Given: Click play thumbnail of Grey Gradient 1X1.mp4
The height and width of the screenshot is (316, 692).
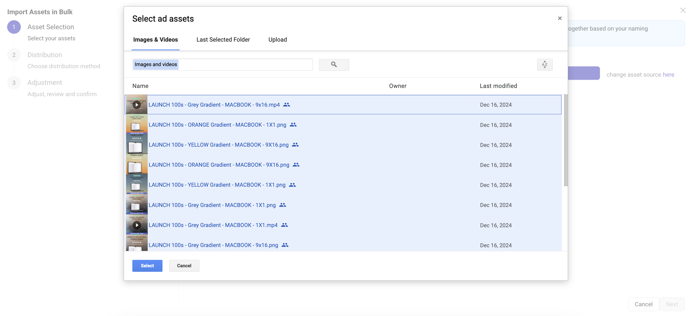Looking at the screenshot, I should click(137, 225).
